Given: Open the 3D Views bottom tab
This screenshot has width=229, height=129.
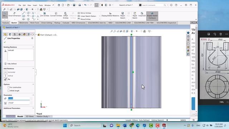Looking at the screenshot, I should (x=30, y=116).
